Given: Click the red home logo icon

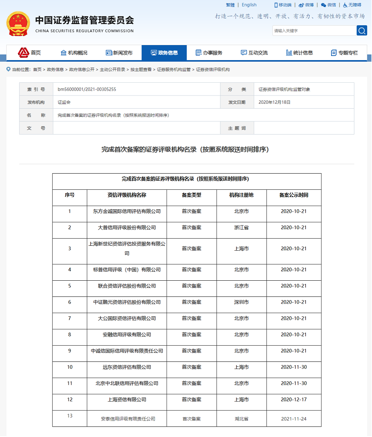Looking at the screenshot, I should pyautogui.click(x=24, y=52).
